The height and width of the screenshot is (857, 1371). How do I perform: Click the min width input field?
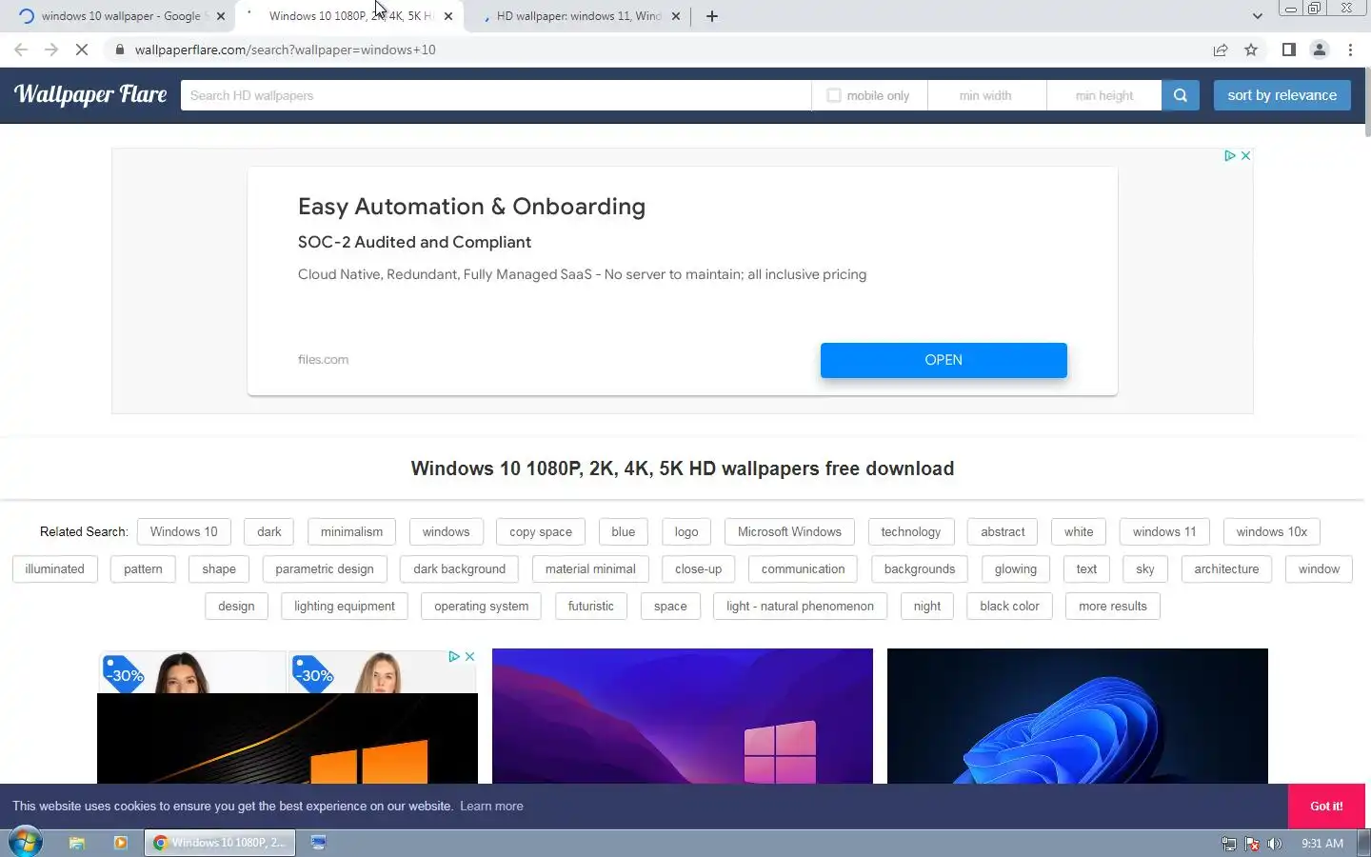986,95
